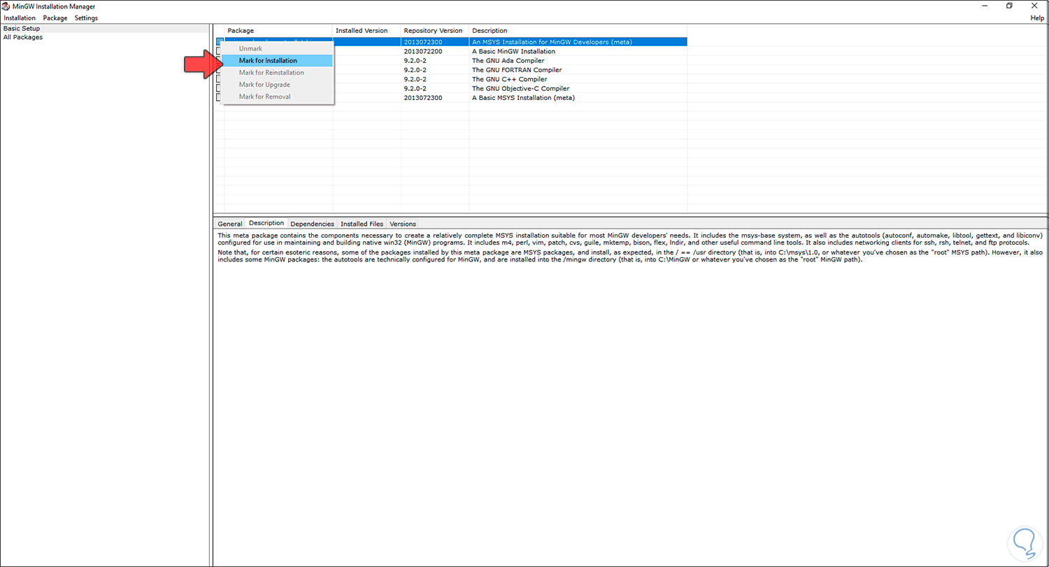The height and width of the screenshot is (567, 1049).
Task: Click version 2013072200 of Basic MinGW Installation
Action: tap(423, 51)
